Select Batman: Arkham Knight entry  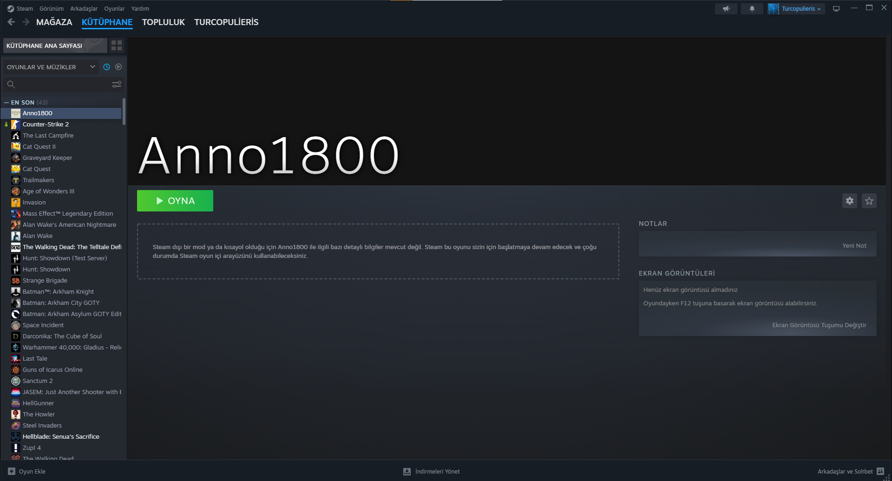coord(61,292)
